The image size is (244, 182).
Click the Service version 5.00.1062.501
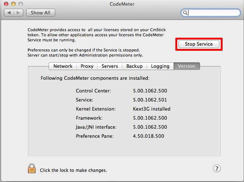(150, 100)
